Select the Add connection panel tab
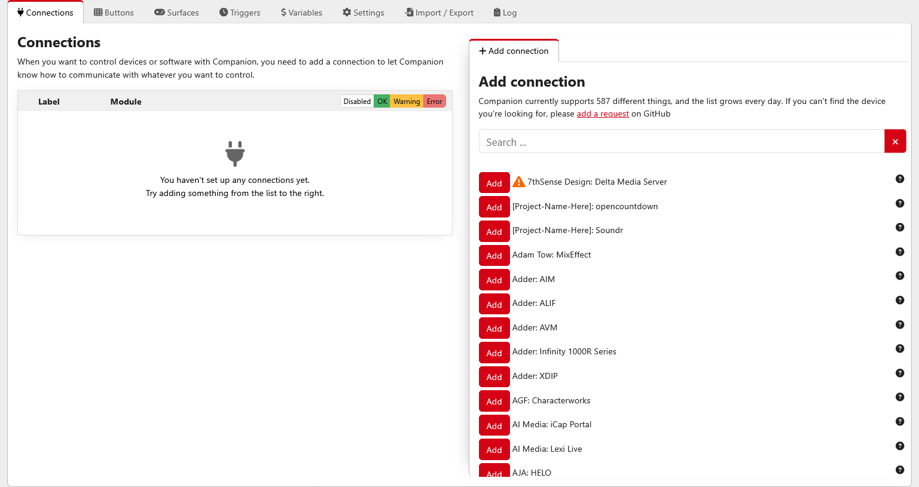This screenshot has height=487, width=919. coord(514,51)
